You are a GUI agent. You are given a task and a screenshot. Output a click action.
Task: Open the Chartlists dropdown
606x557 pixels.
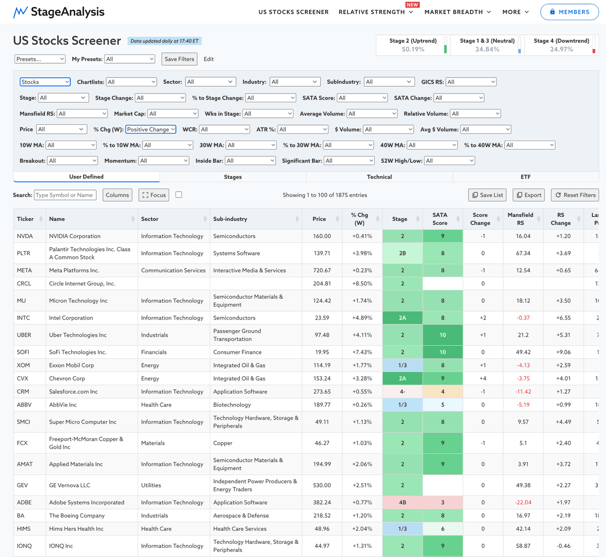pos(131,82)
